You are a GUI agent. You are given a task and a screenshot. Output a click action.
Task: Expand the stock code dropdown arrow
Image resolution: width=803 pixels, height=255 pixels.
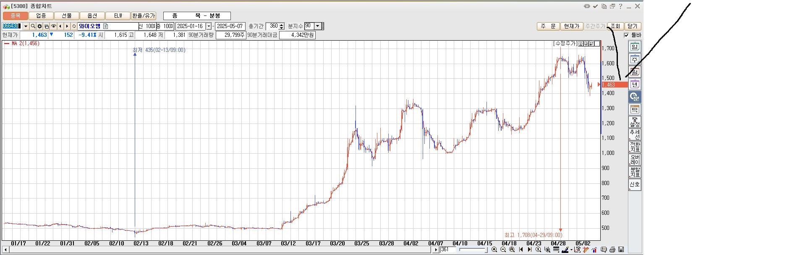26,26
